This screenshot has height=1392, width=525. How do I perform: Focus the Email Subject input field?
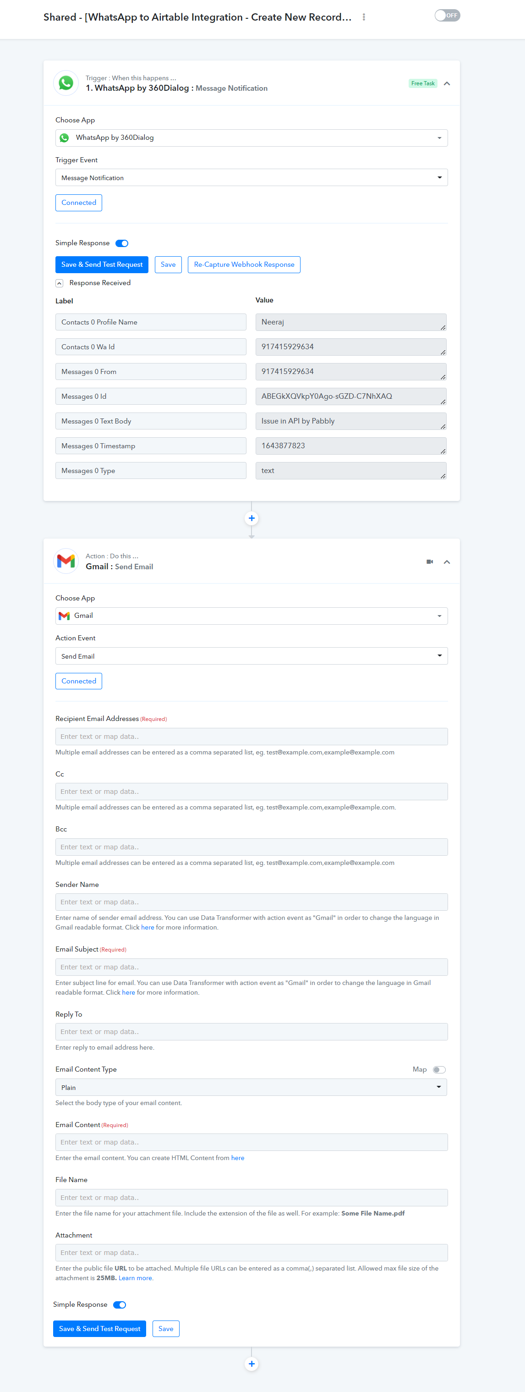pos(251,967)
